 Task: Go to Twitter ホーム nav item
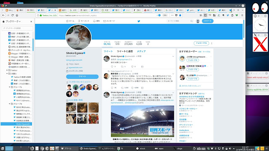click(70, 21)
